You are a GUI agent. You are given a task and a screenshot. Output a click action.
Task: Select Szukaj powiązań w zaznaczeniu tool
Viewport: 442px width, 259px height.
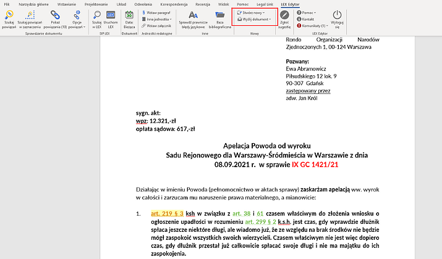pos(30,19)
